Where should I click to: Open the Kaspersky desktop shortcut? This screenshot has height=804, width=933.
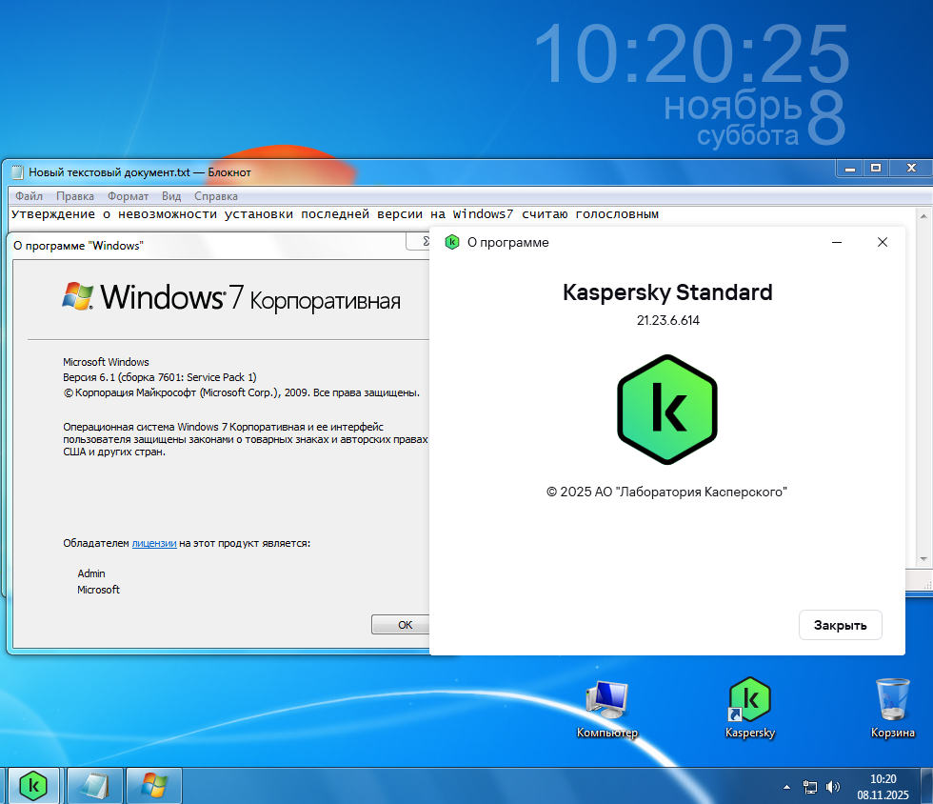pyautogui.click(x=750, y=707)
